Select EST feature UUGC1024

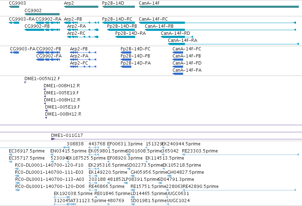pyautogui.click(x=168, y=205)
